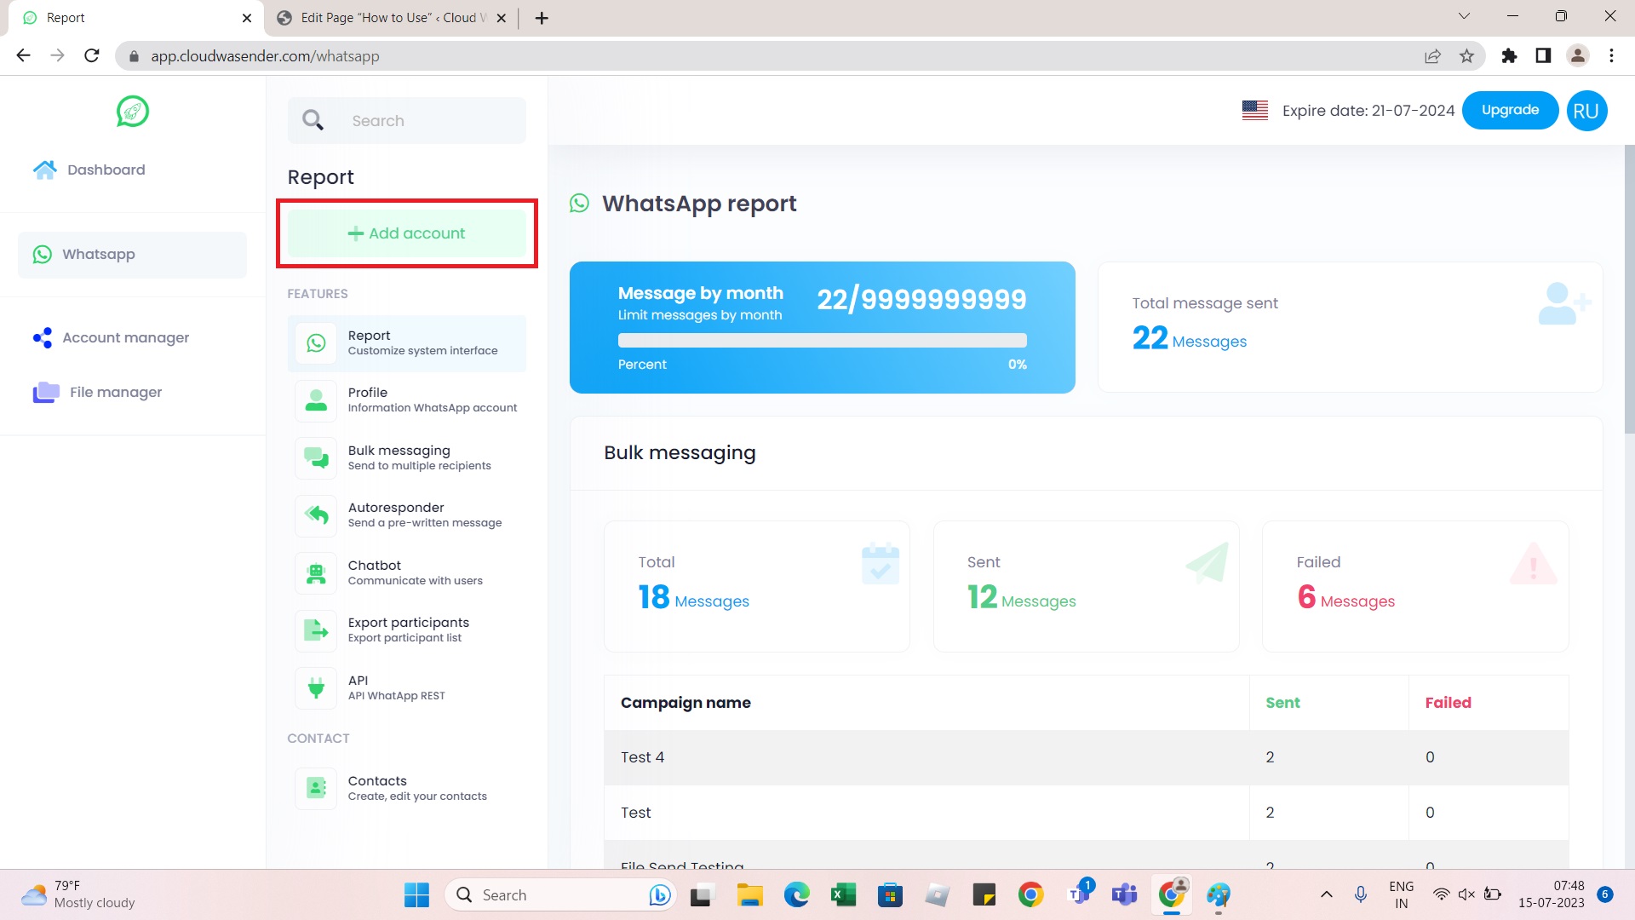Screen dimensions: 1635x920
Task: Click the US flag language icon
Action: (1254, 111)
